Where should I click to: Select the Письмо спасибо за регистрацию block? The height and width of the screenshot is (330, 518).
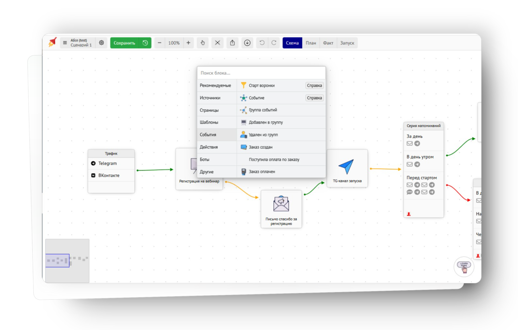tap(281, 209)
